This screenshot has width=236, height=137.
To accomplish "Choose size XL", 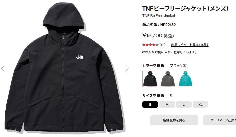I will tap(200, 105).
